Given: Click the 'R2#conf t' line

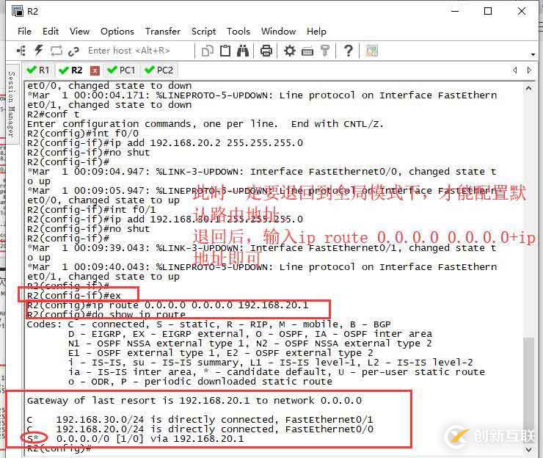Looking at the screenshot, I should coord(54,114).
